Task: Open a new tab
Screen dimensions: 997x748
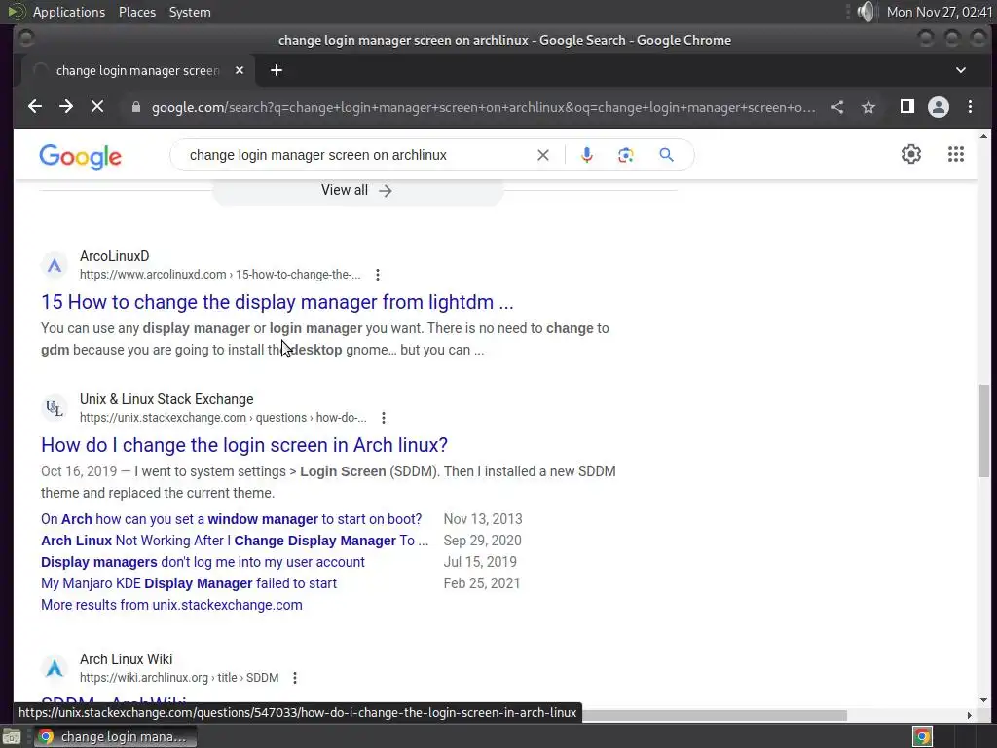Action: click(x=276, y=70)
